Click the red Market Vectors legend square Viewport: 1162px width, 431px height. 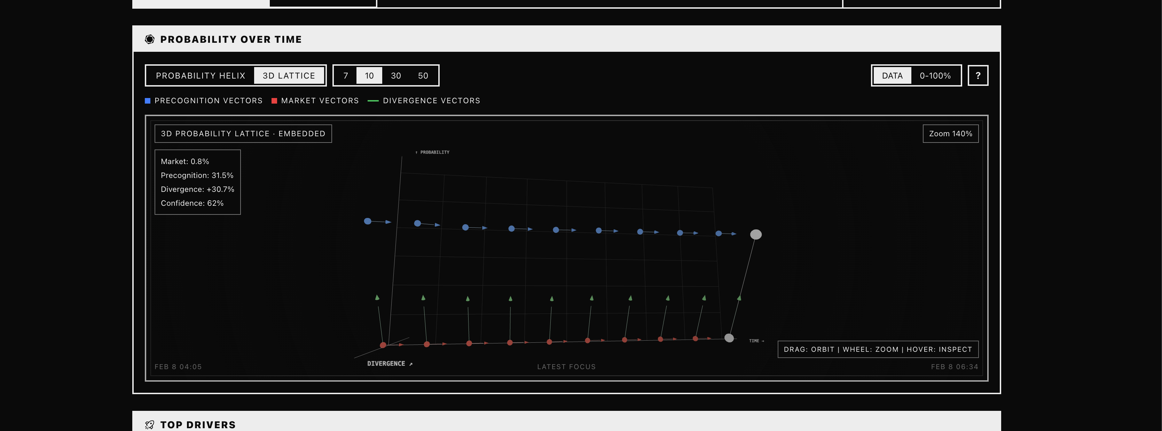(x=274, y=101)
